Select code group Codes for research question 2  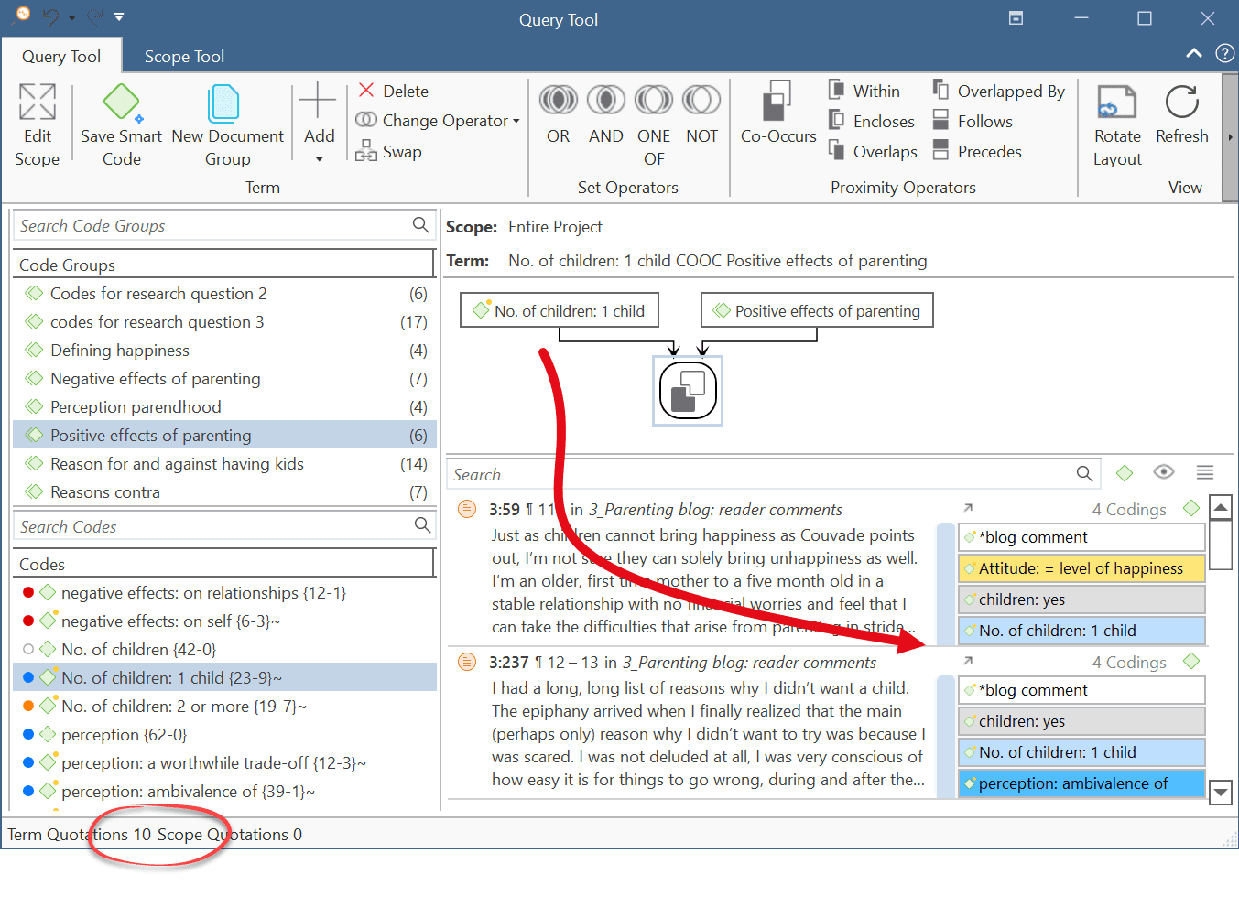[x=224, y=293]
